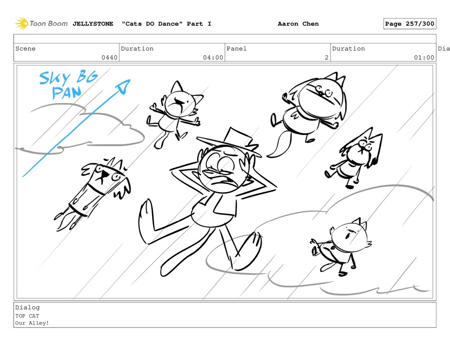
Task: Click the panel duration value 01:00
Action: click(424, 57)
